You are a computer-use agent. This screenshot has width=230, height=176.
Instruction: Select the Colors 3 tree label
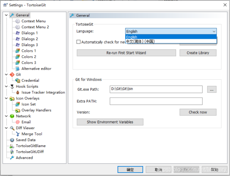pos(29,63)
